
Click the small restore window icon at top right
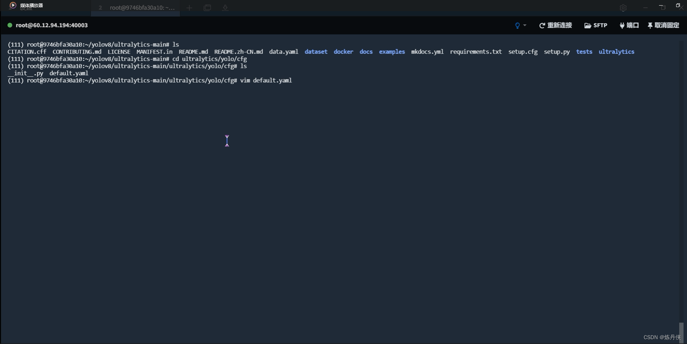[678, 5]
